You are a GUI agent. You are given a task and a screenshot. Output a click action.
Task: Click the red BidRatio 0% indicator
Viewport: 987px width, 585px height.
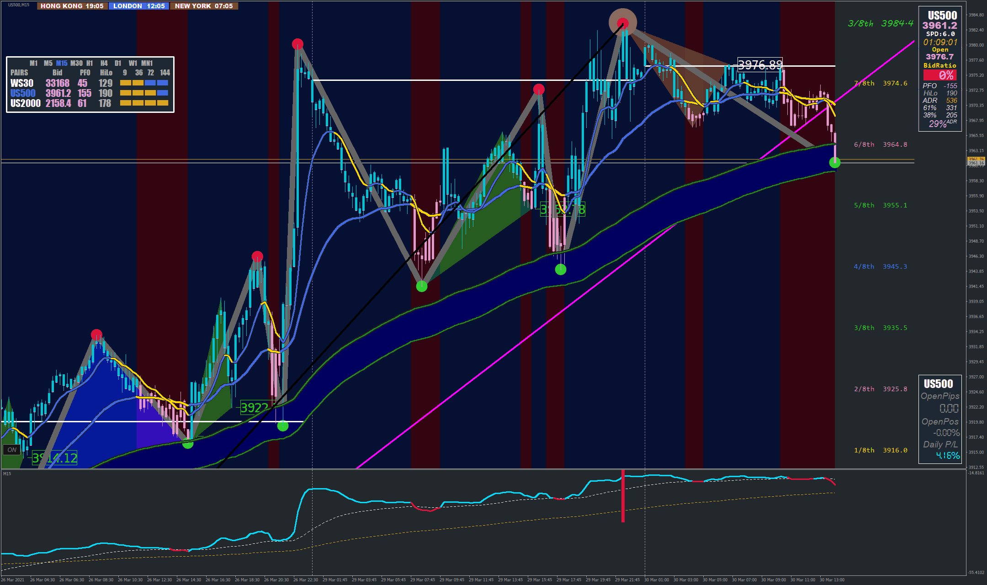(x=940, y=75)
